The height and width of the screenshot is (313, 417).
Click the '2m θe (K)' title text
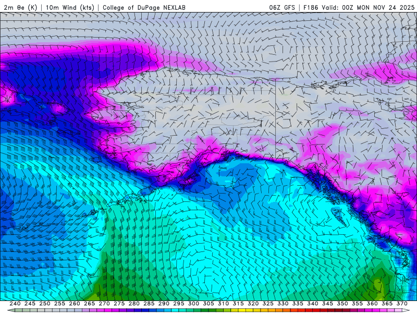pyautogui.click(x=20, y=7)
